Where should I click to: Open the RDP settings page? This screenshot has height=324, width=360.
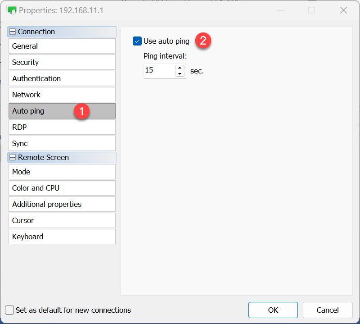pos(62,127)
